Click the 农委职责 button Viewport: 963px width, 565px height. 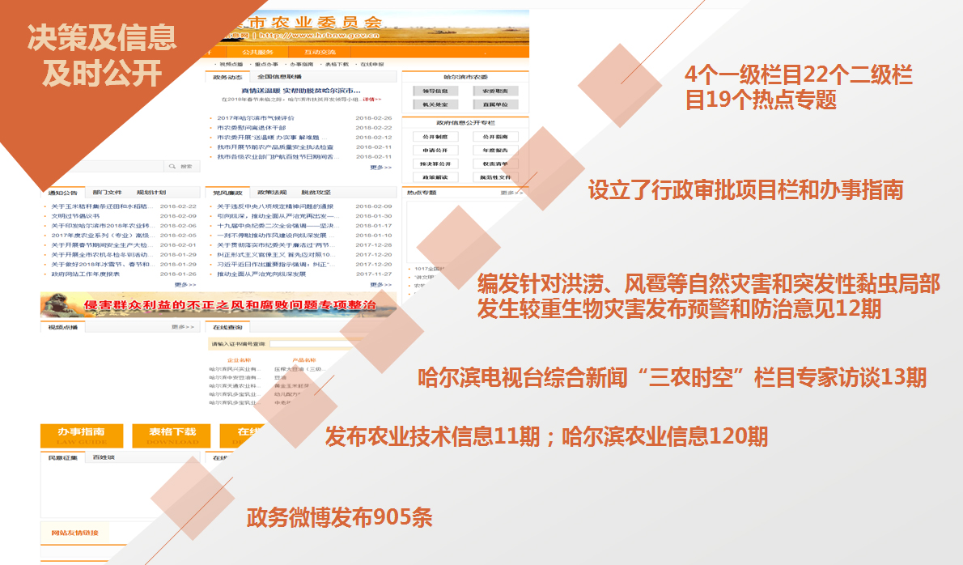[495, 91]
